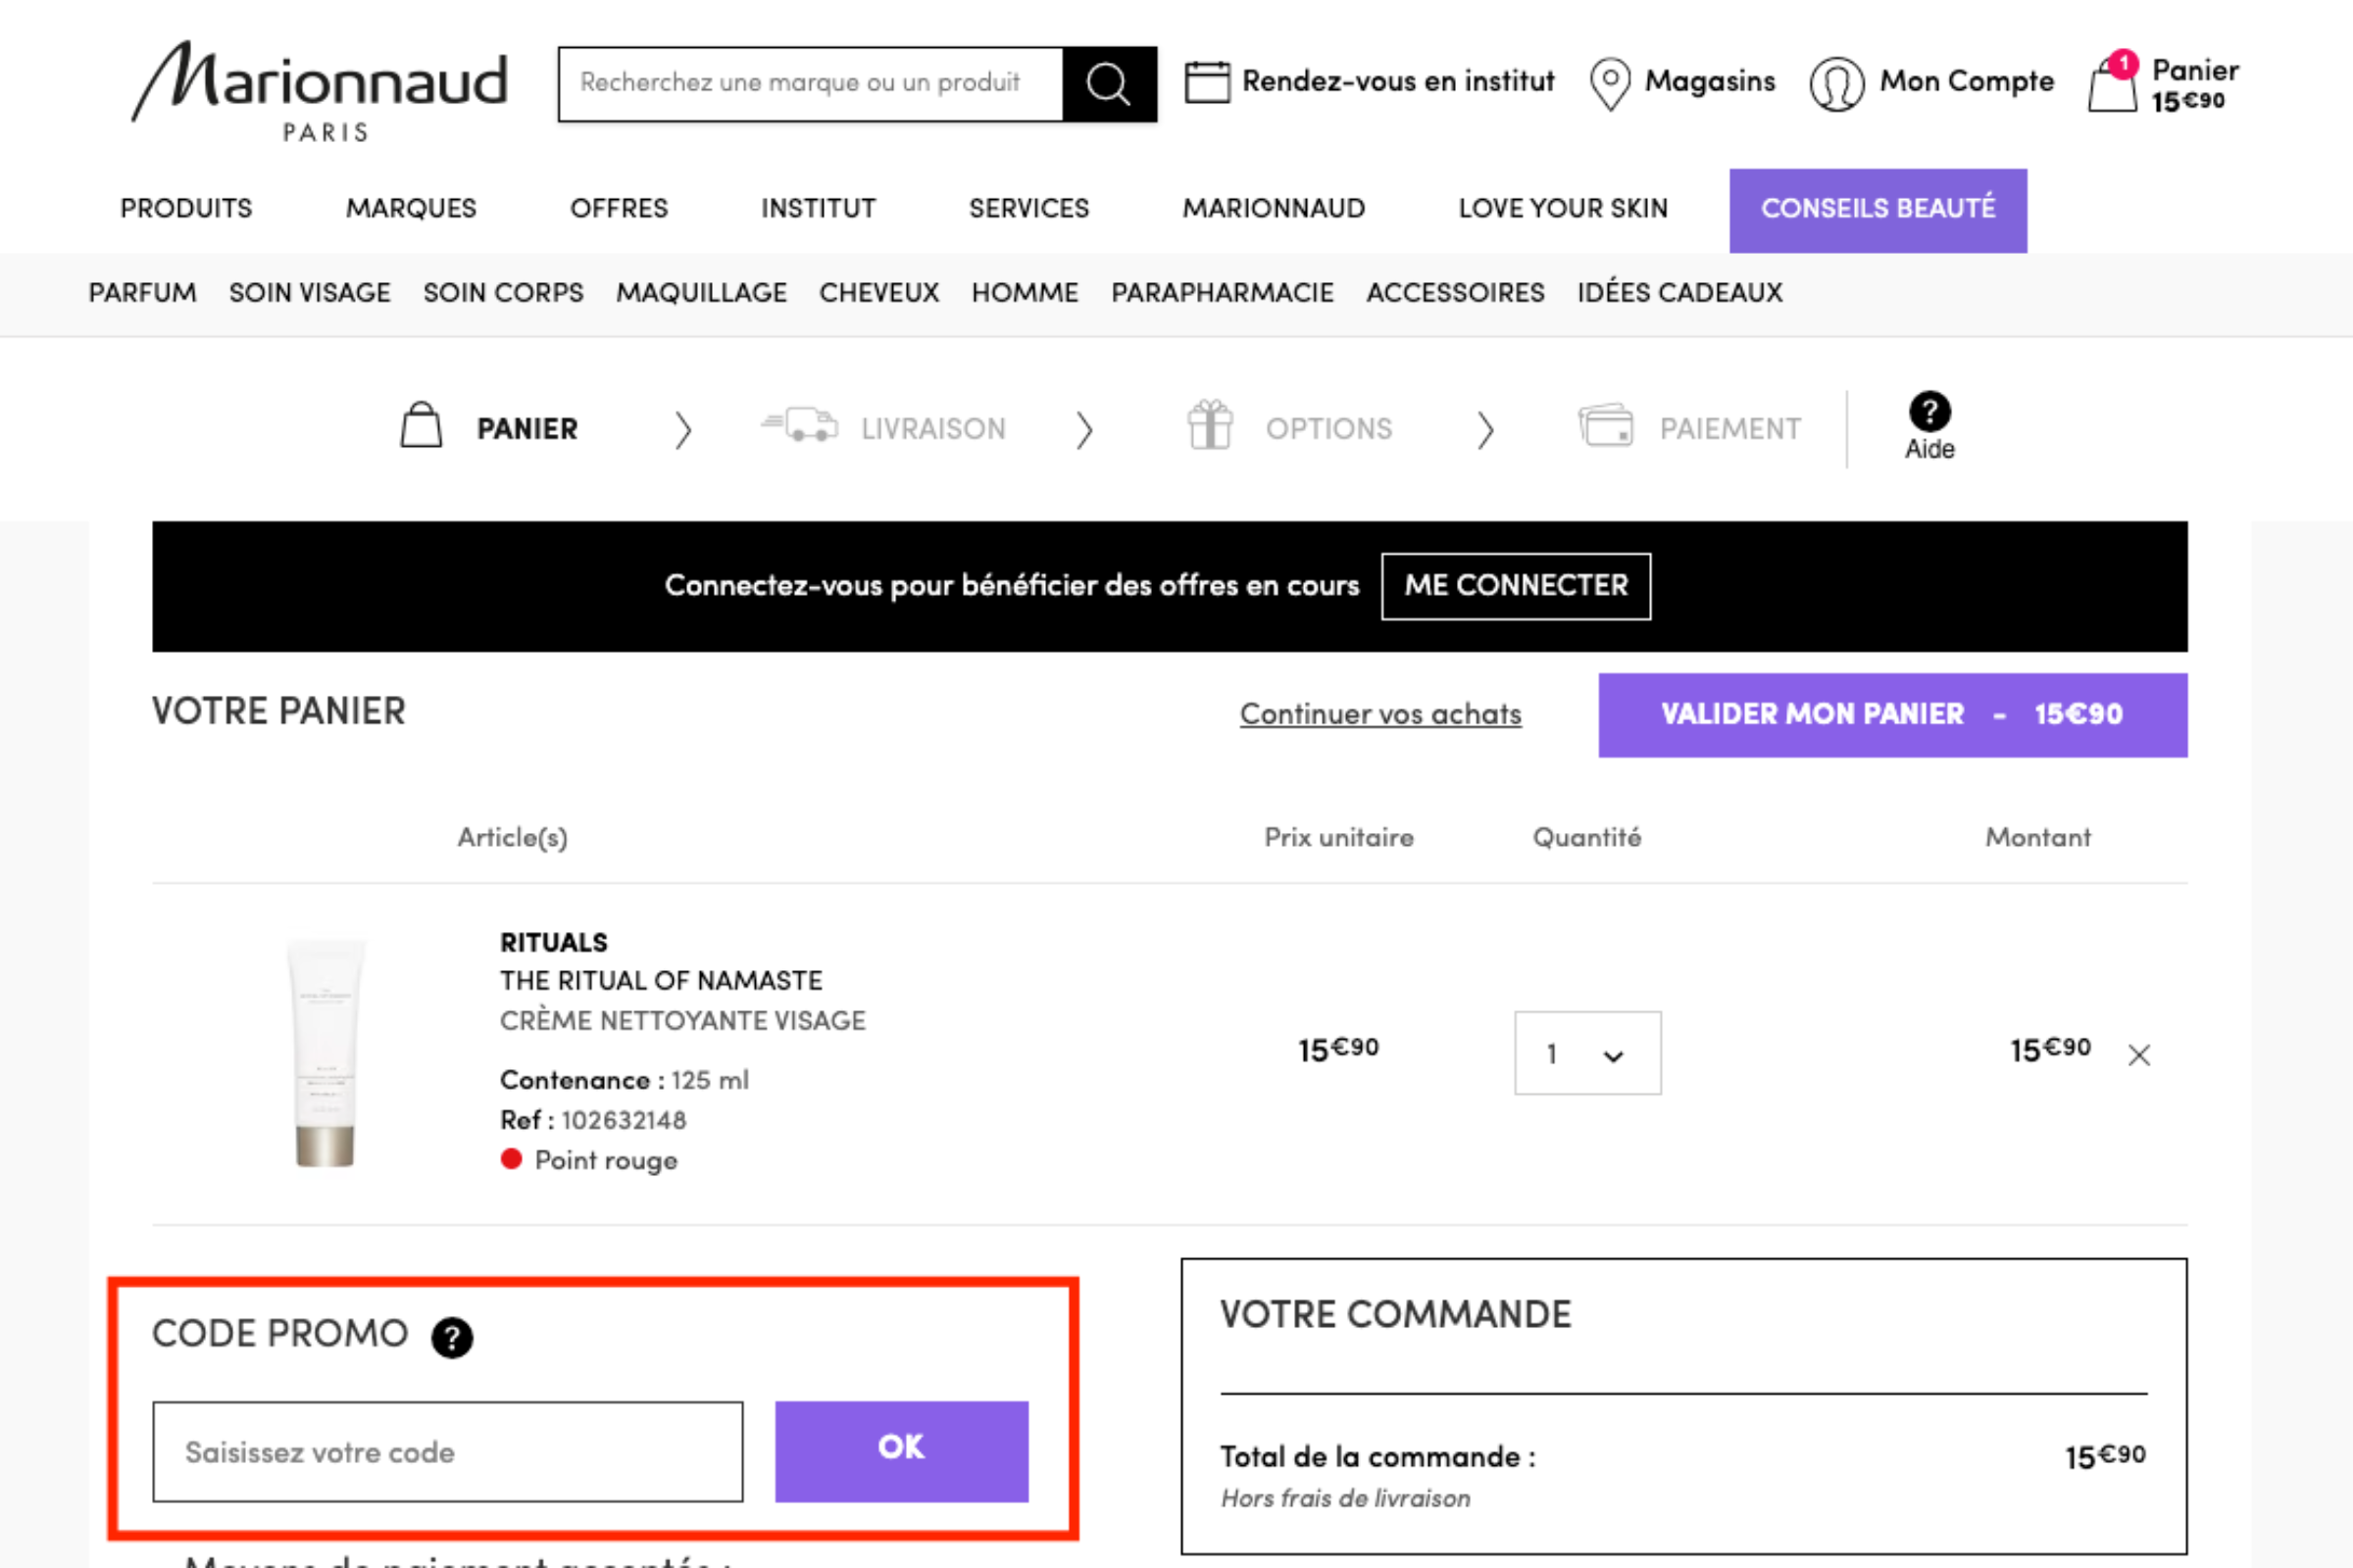Viewport: 2353px width, 1568px height.
Task: Click the promo code input field
Action: point(447,1451)
